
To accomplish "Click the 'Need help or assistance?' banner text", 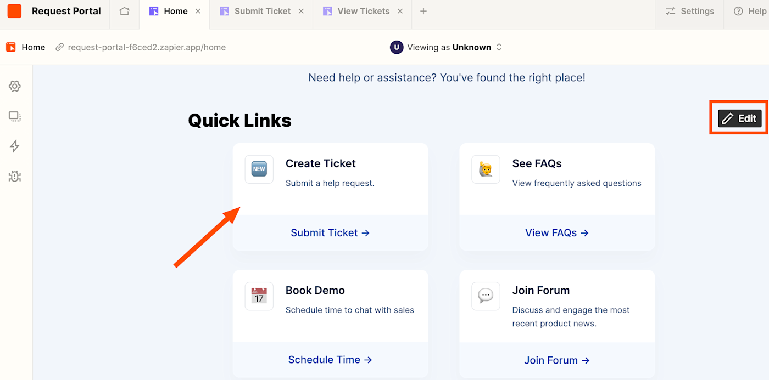I will (x=447, y=78).
